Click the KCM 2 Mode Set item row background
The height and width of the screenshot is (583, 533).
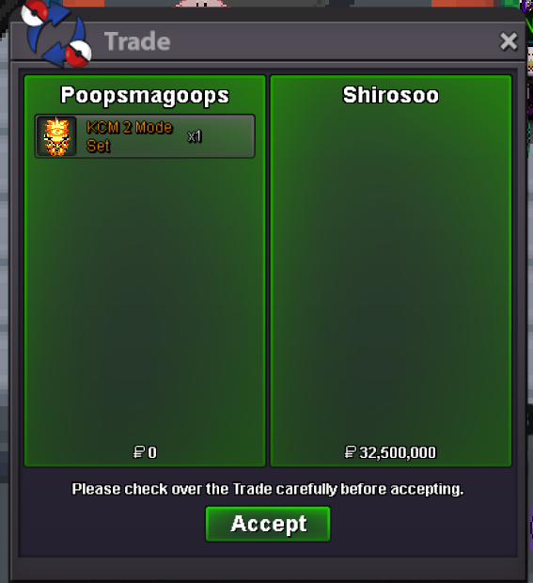[145, 136]
